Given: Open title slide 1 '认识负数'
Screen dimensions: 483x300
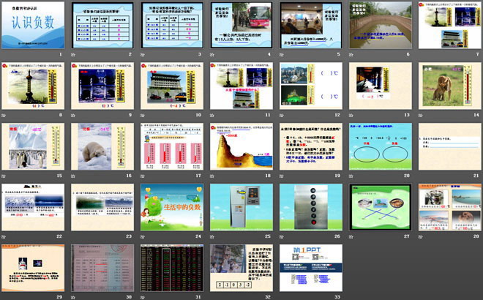Looking at the screenshot, I should (32, 26).
